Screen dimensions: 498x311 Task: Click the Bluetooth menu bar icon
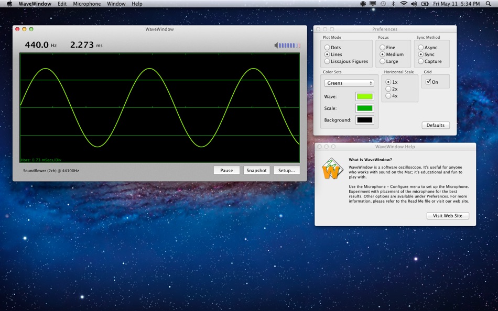393,4
